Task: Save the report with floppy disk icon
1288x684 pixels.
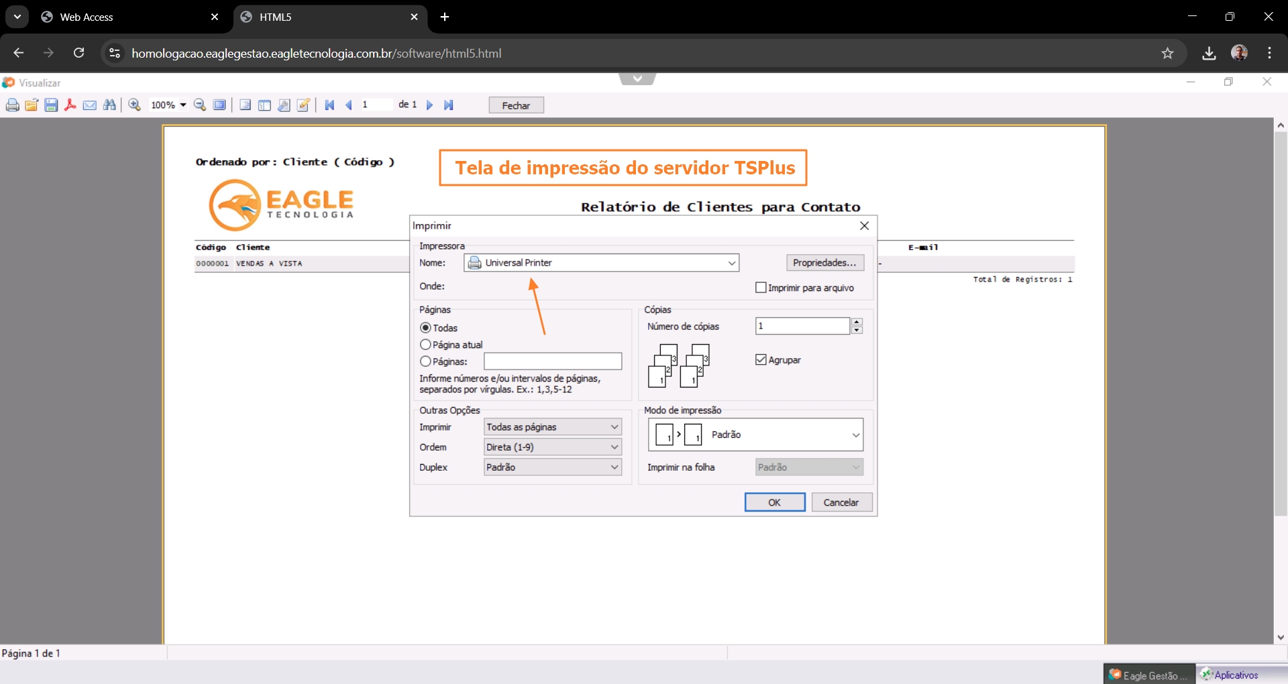Action: pos(51,105)
